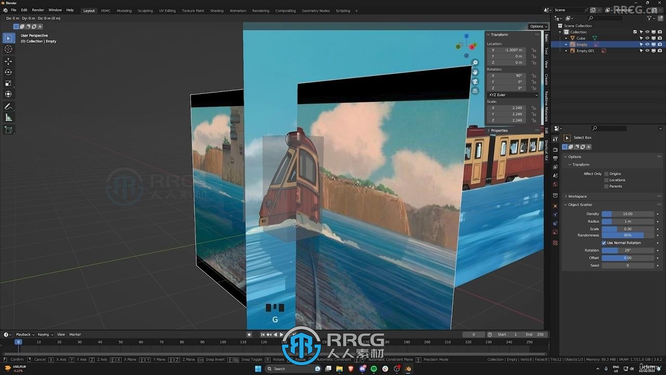Open the Playback dropdown in timeline
The height and width of the screenshot is (375, 666).
[25, 334]
